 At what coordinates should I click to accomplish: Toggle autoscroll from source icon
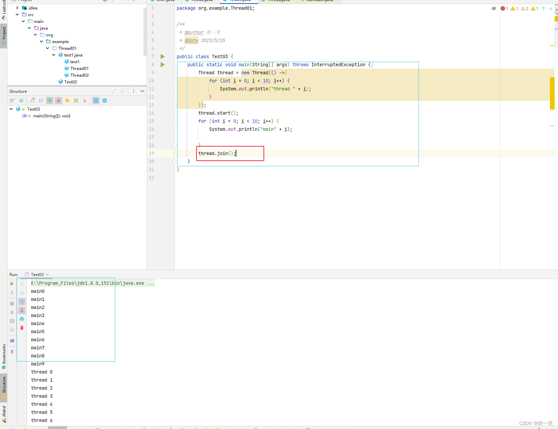(x=105, y=101)
